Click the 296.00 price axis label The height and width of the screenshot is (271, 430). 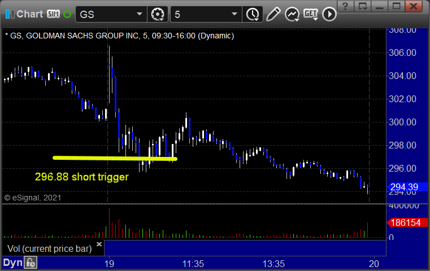point(402,168)
